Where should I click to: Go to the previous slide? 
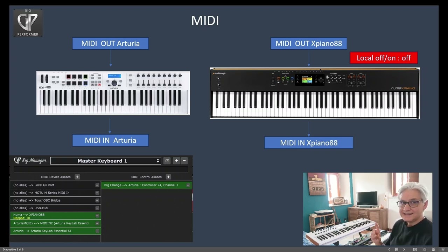coord(389,250)
